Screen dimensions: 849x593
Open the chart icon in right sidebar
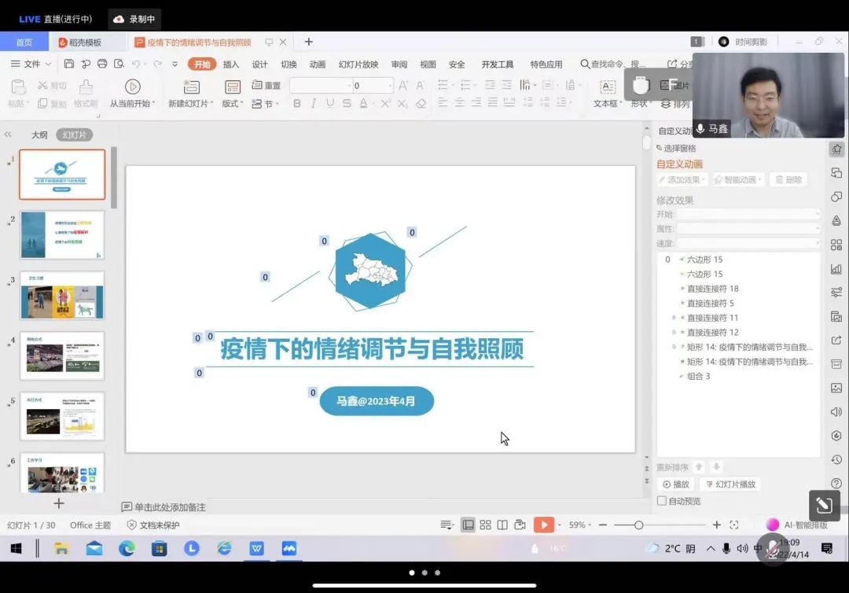836,269
